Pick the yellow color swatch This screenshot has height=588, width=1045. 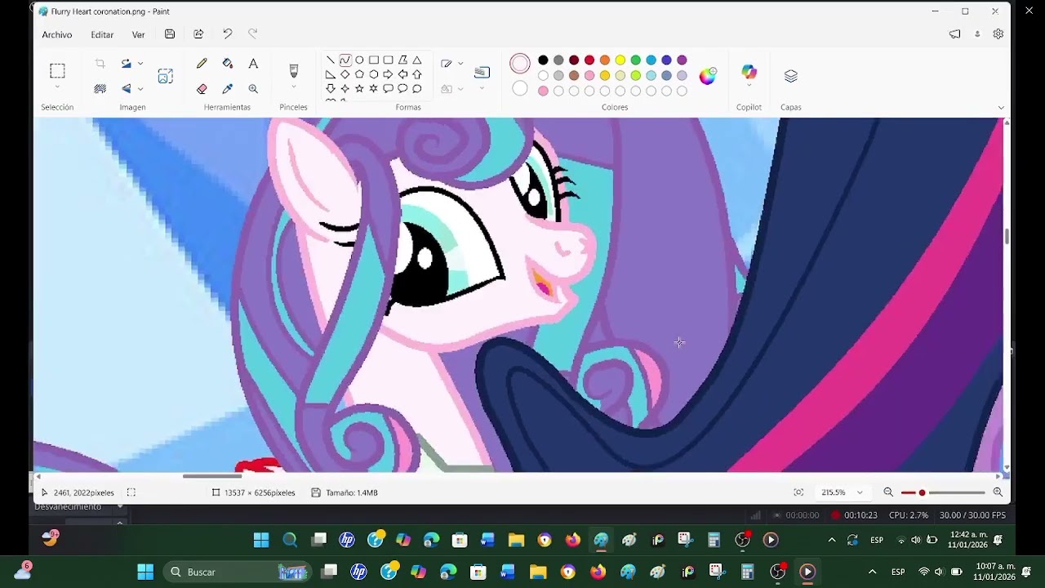(x=620, y=60)
